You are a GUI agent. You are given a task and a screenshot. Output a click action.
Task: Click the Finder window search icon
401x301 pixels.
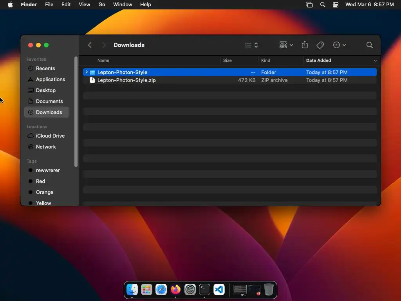(369, 45)
